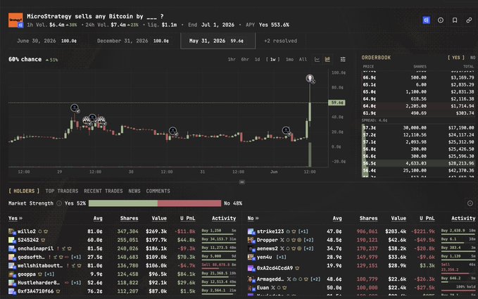The width and height of the screenshot is (478, 299).
Task: Click the blue share network icon top right
Action: point(426,20)
